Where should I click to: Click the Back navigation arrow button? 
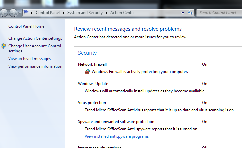pos(4,13)
